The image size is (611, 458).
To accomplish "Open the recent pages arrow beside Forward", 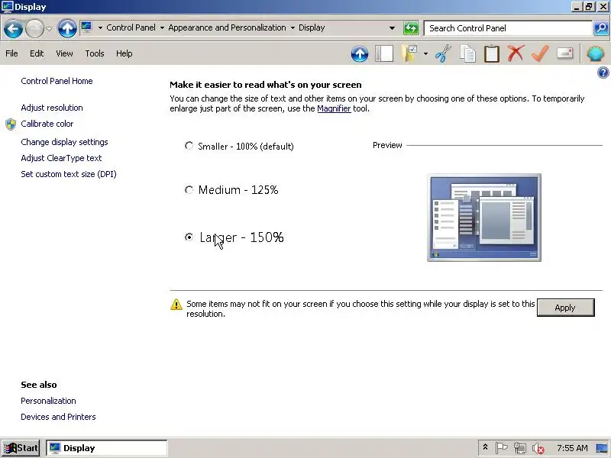I will tap(49, 28).
